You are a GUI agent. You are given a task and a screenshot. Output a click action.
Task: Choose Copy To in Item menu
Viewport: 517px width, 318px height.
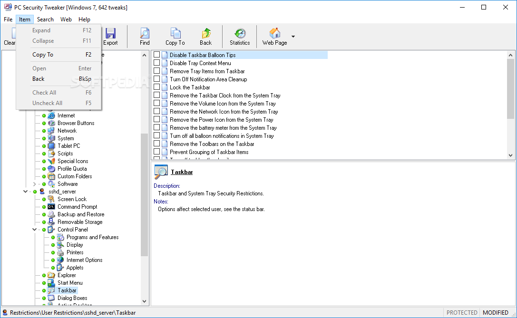tap(59, 55)
